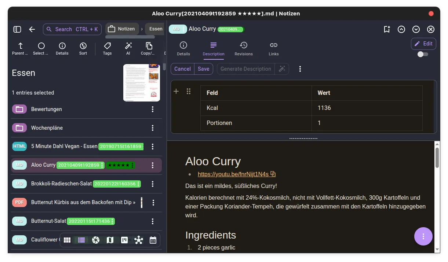The width and height of the screenshot is (448, 262).
Task: Open the more menu for Wochenpläne folder
Action: pos(153,128)
